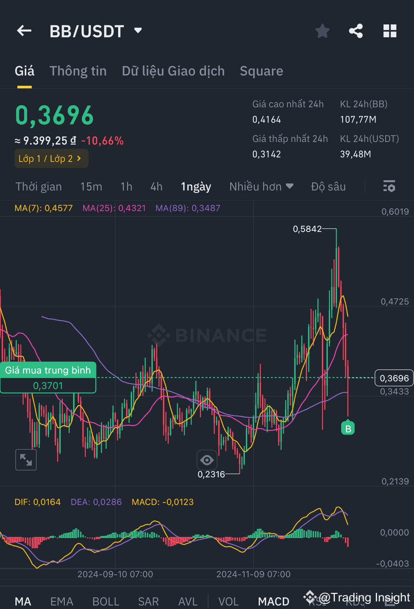414x609 pixels.
Task: Expand the Nhiều hơn timeframe dropdown
Action: click(x=261, y=187)
